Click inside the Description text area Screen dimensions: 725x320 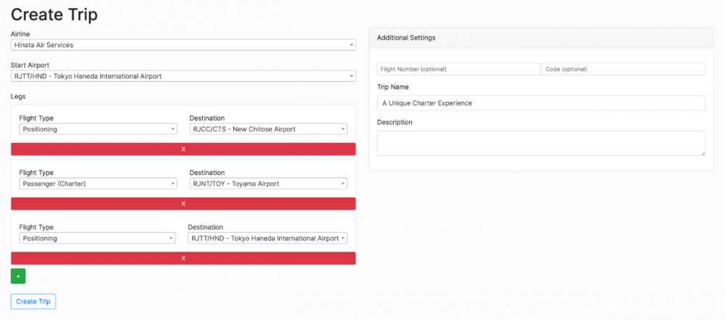(541, 143)
